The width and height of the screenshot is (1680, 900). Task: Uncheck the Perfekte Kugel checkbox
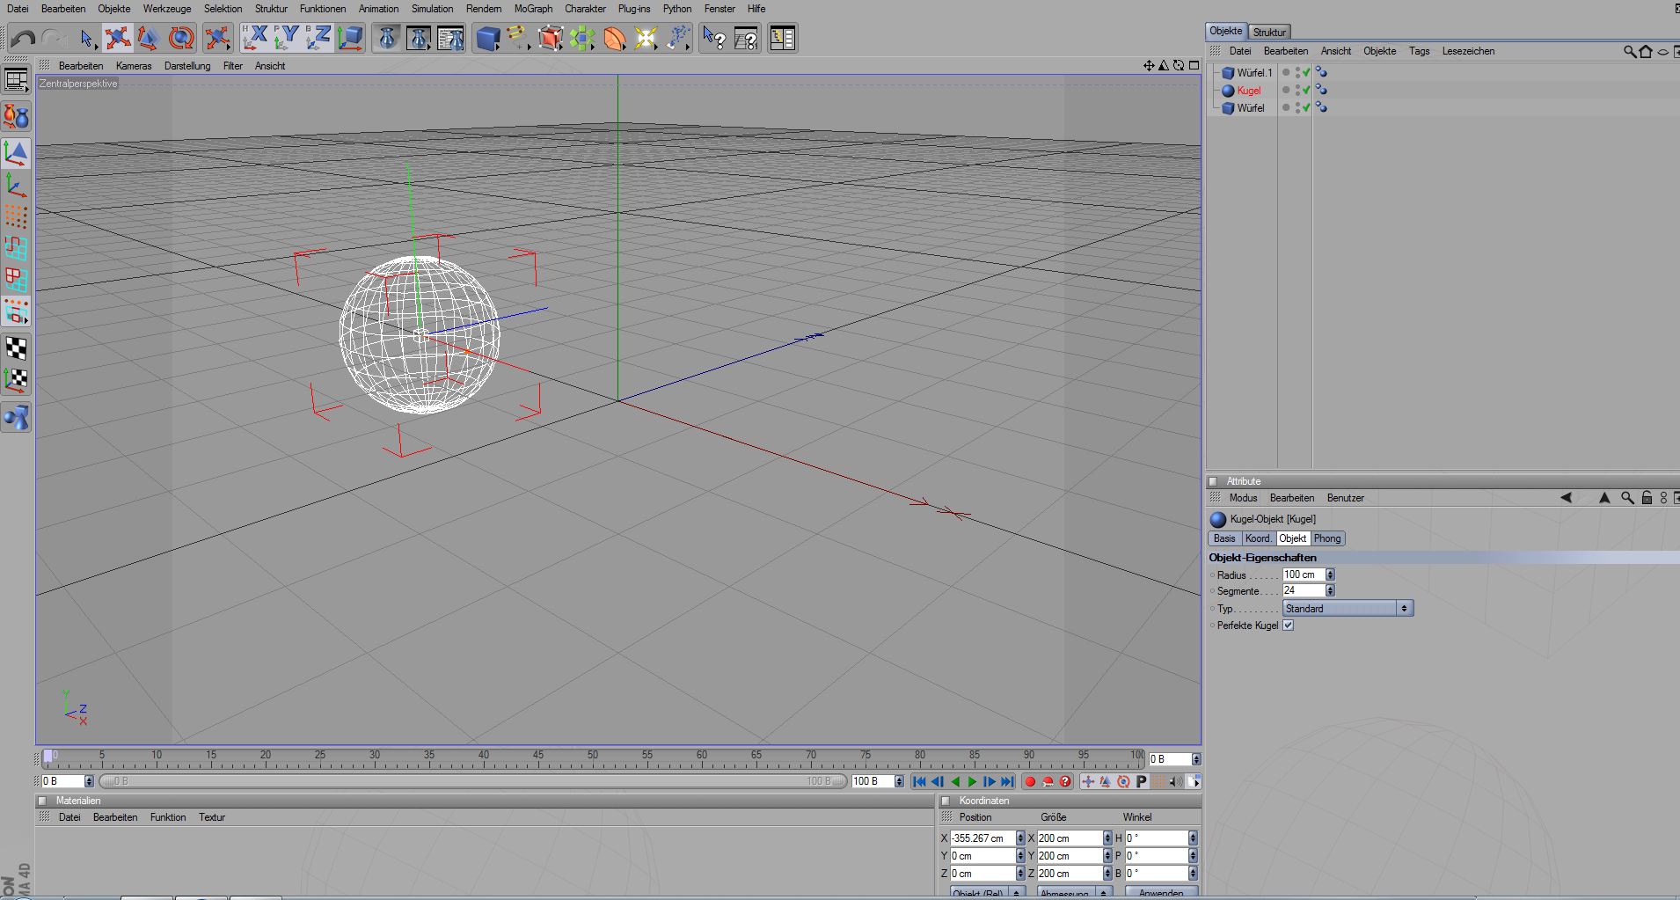click(x=1288, y=626)
